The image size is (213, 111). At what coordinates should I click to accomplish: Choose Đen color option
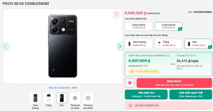pos(198,44)
